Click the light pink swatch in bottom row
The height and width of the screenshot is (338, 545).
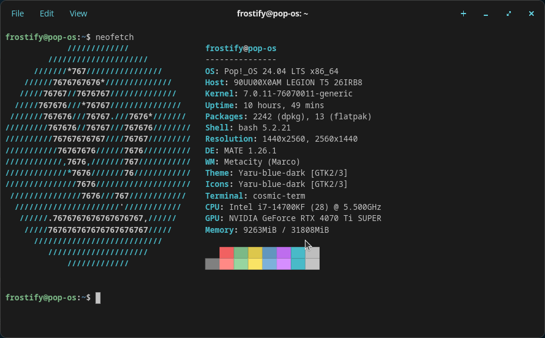pyautogui.click(x=227, y=264)
